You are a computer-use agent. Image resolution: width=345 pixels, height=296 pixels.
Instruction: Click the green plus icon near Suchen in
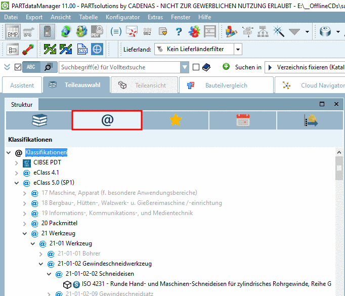click(226, 66)
